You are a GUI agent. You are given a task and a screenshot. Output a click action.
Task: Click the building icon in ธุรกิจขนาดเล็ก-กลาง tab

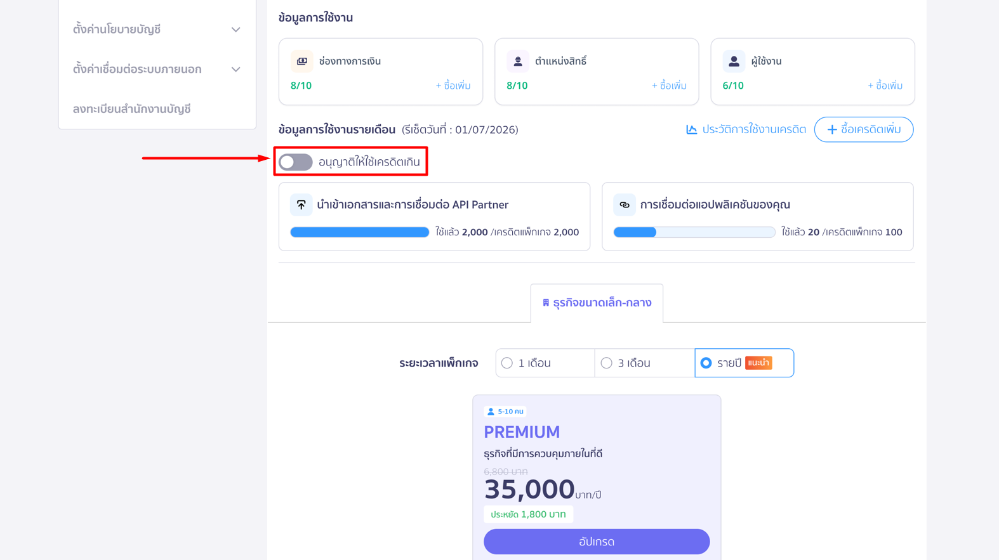pos(546,303)
